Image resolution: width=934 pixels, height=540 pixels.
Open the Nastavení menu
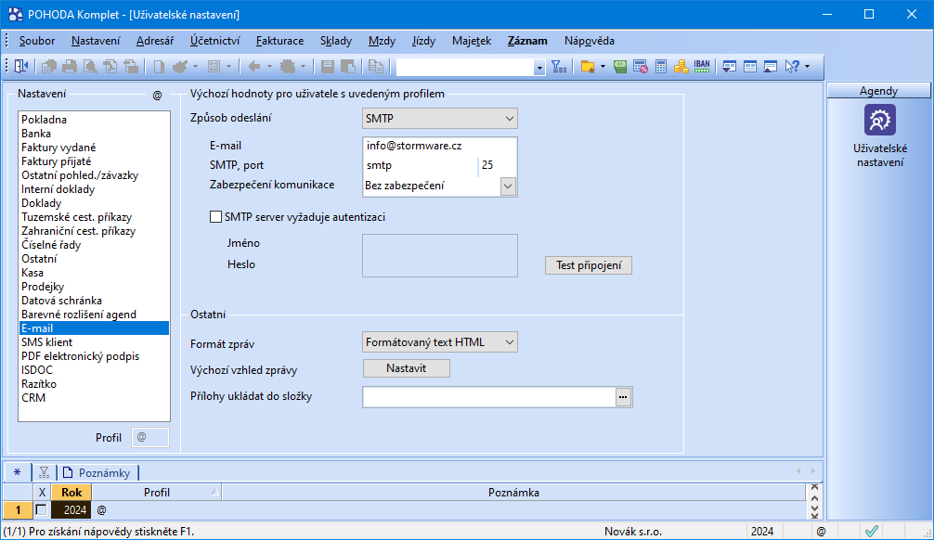point(96,41)
